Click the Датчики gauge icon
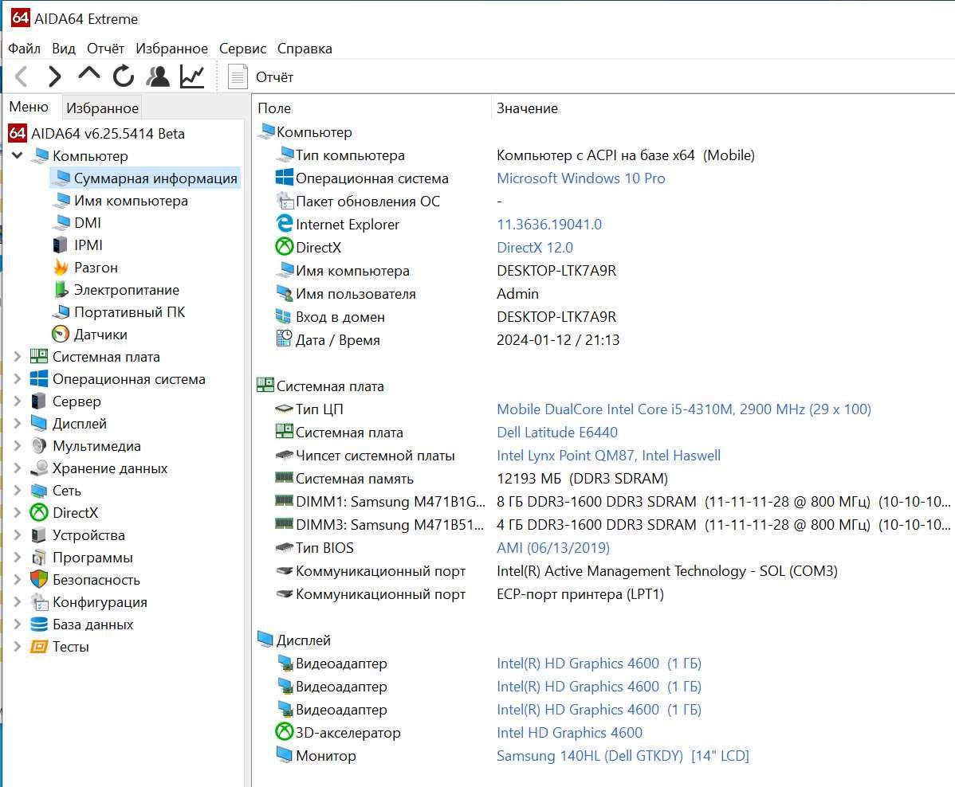 click(61, 334)
